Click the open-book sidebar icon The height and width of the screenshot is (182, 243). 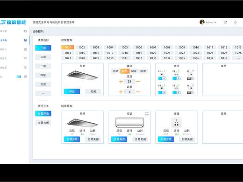click(25, 58)
